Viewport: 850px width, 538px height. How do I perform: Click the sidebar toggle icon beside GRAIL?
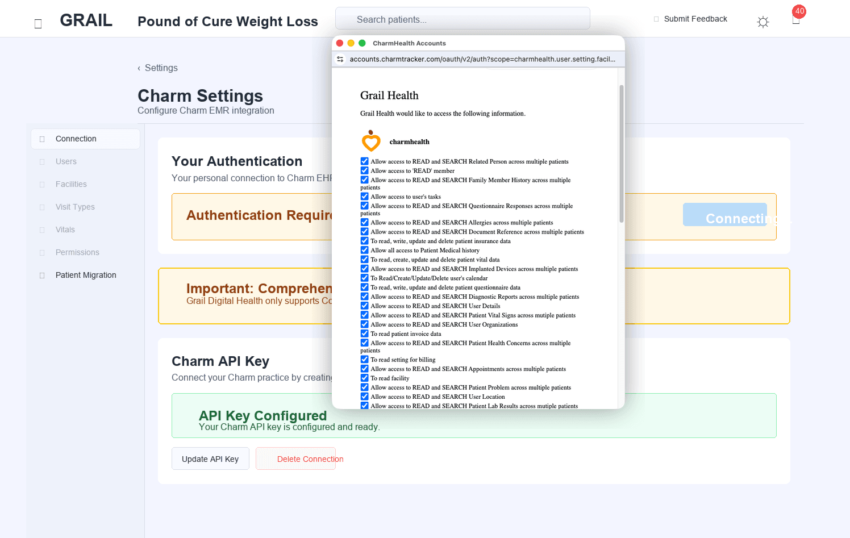coord(38,24)
